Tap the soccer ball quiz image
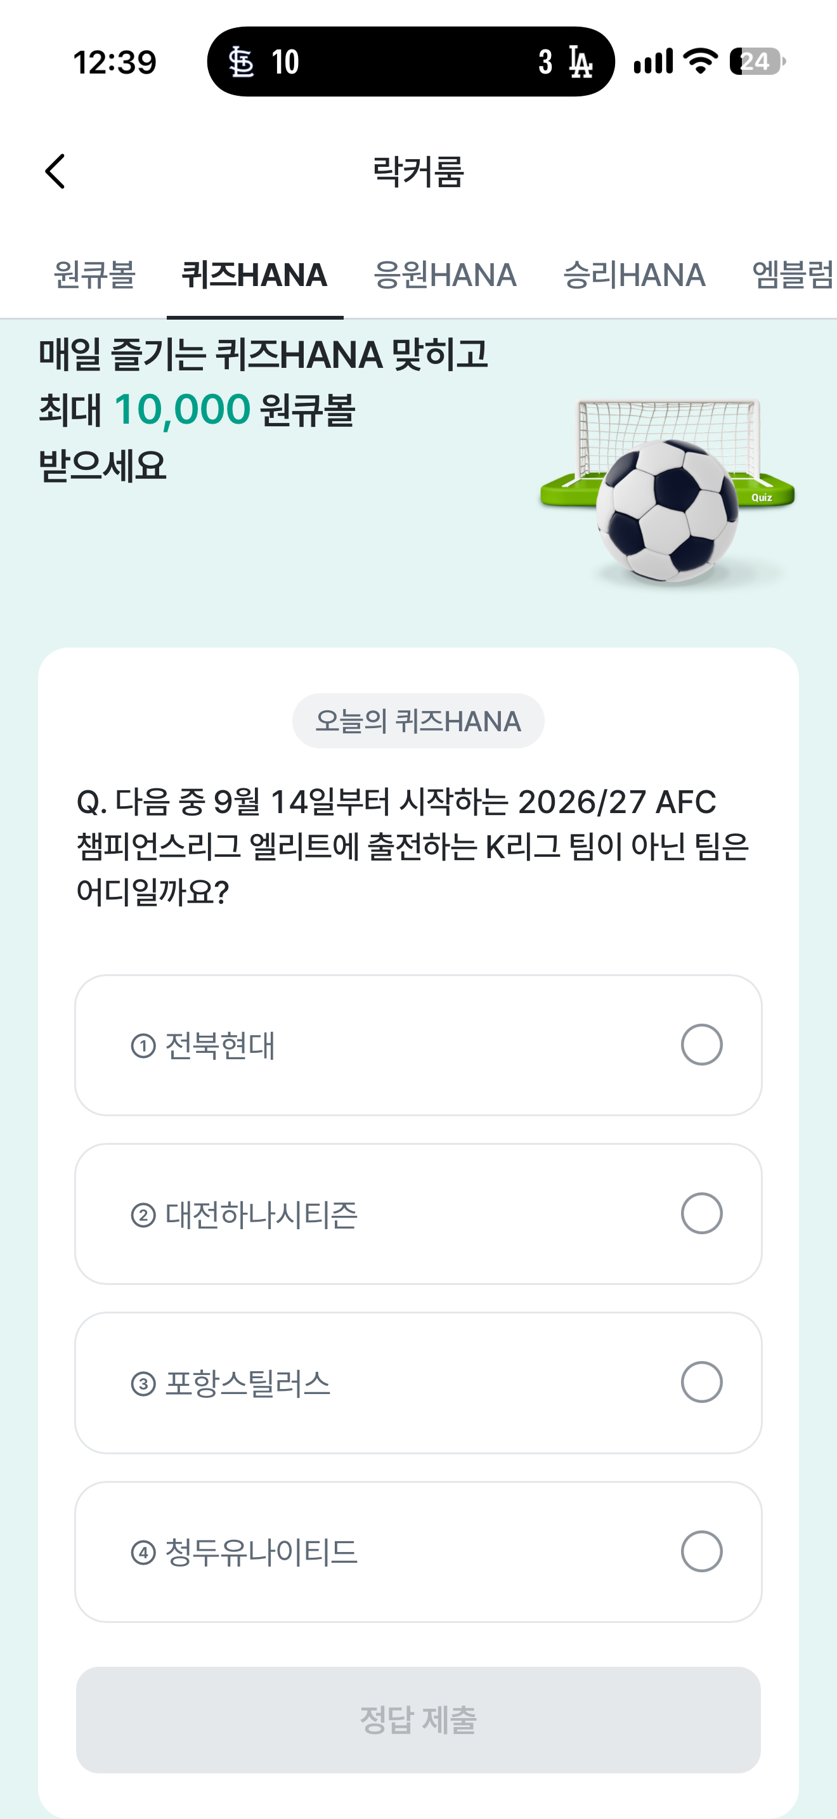The width and height of the screenshot is (837, 1819). (x=668, y=492)
